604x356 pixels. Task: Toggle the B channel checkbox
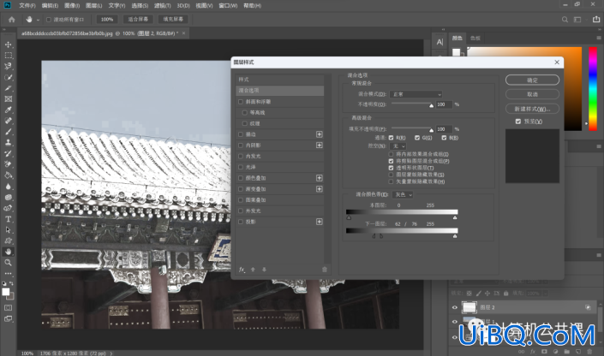444,138
